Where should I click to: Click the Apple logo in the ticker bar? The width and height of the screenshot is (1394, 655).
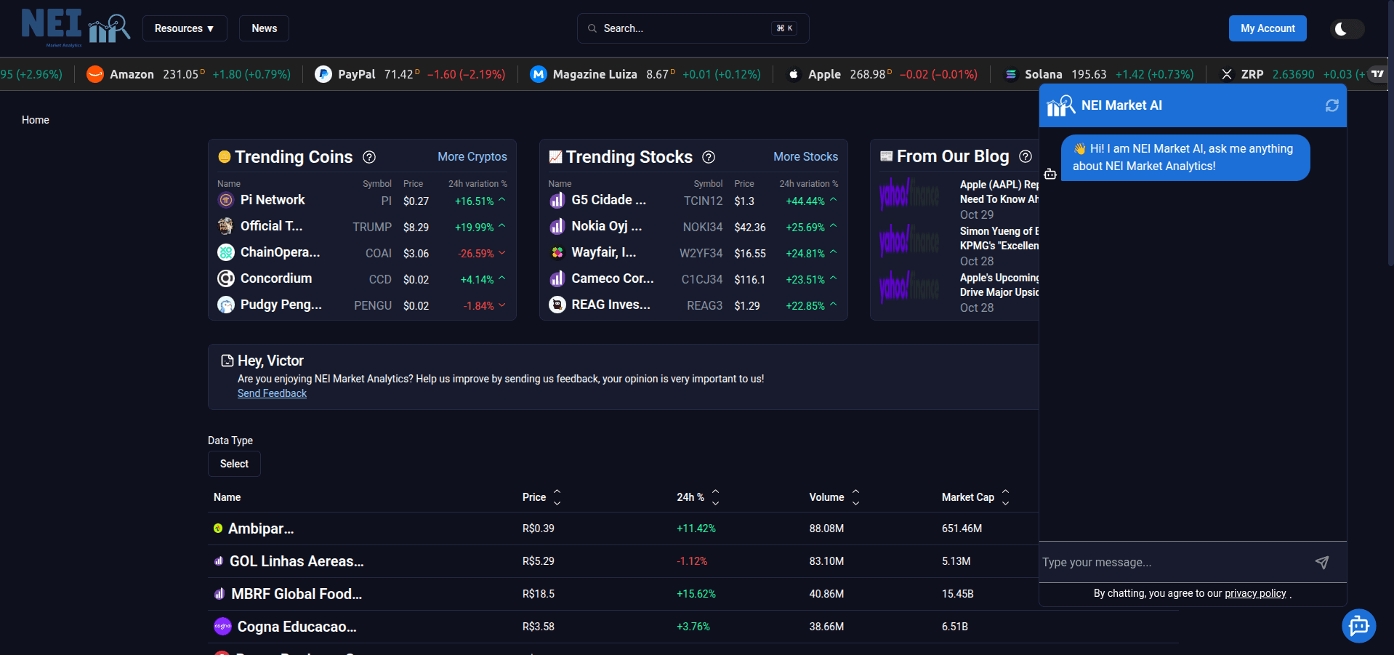click(792, 73)
